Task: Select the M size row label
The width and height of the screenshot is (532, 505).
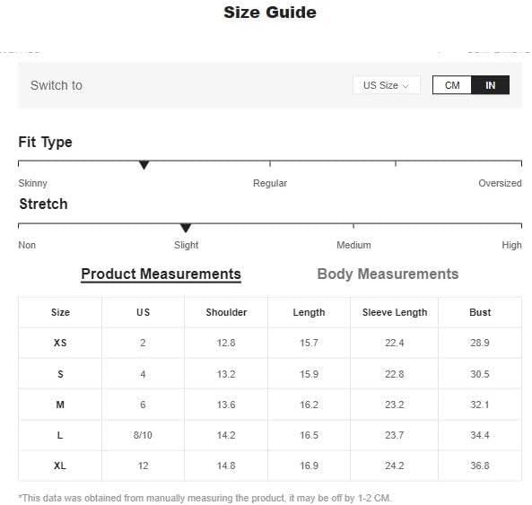Action: tap(60, 405)
